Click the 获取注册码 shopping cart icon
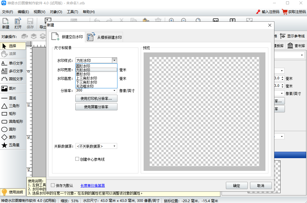Viewport: 307px width, 203px height. tap(285, 12)
